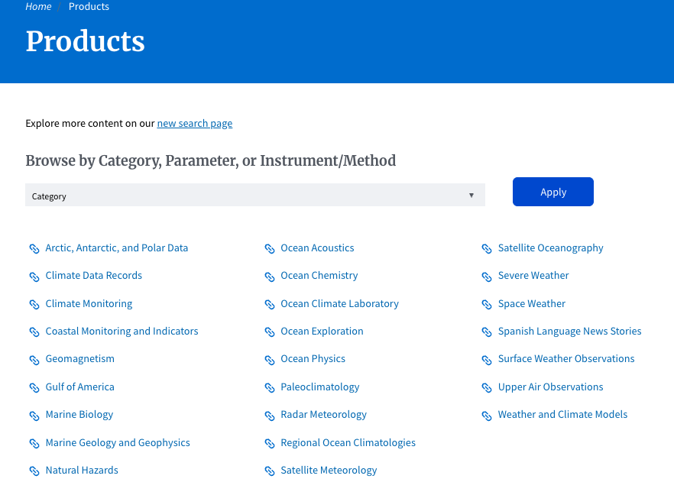Click the link icon next to Marine Biology

[34, 416]
